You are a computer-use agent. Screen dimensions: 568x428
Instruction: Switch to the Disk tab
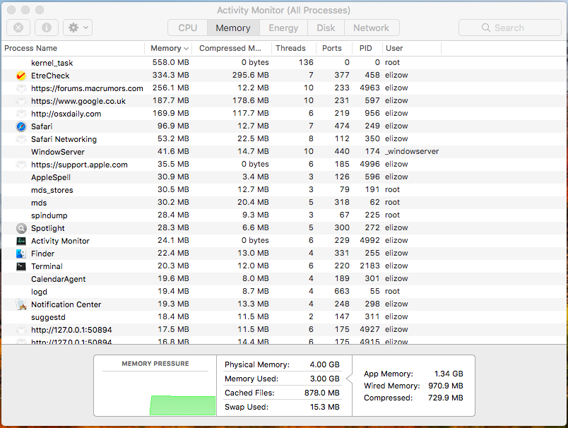(x=326, y=28)
